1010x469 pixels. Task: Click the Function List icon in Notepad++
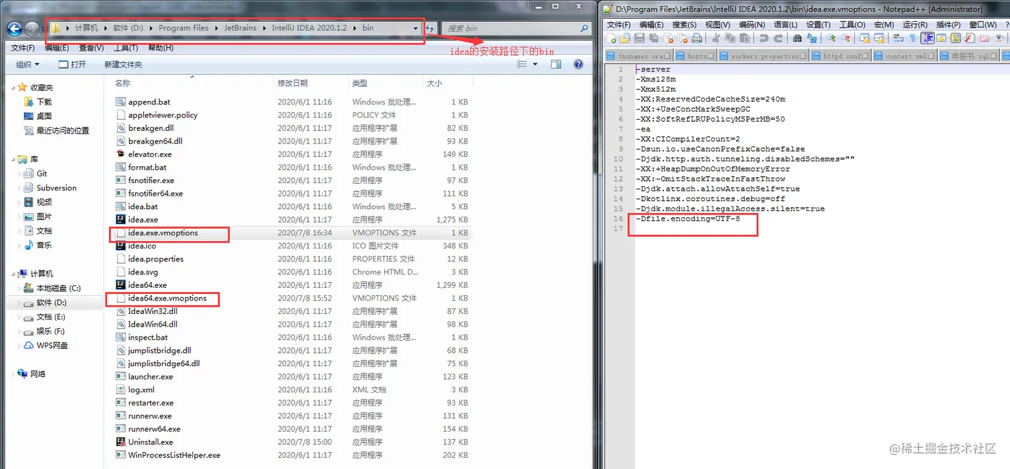pos(970,38)
